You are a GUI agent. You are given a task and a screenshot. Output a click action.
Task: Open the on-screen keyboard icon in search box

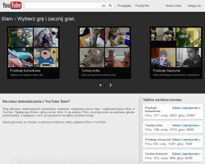click(x=103, y=6)
